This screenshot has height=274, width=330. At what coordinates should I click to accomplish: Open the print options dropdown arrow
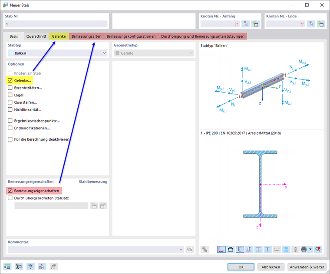pyautogui.click(x=310, y=249)
